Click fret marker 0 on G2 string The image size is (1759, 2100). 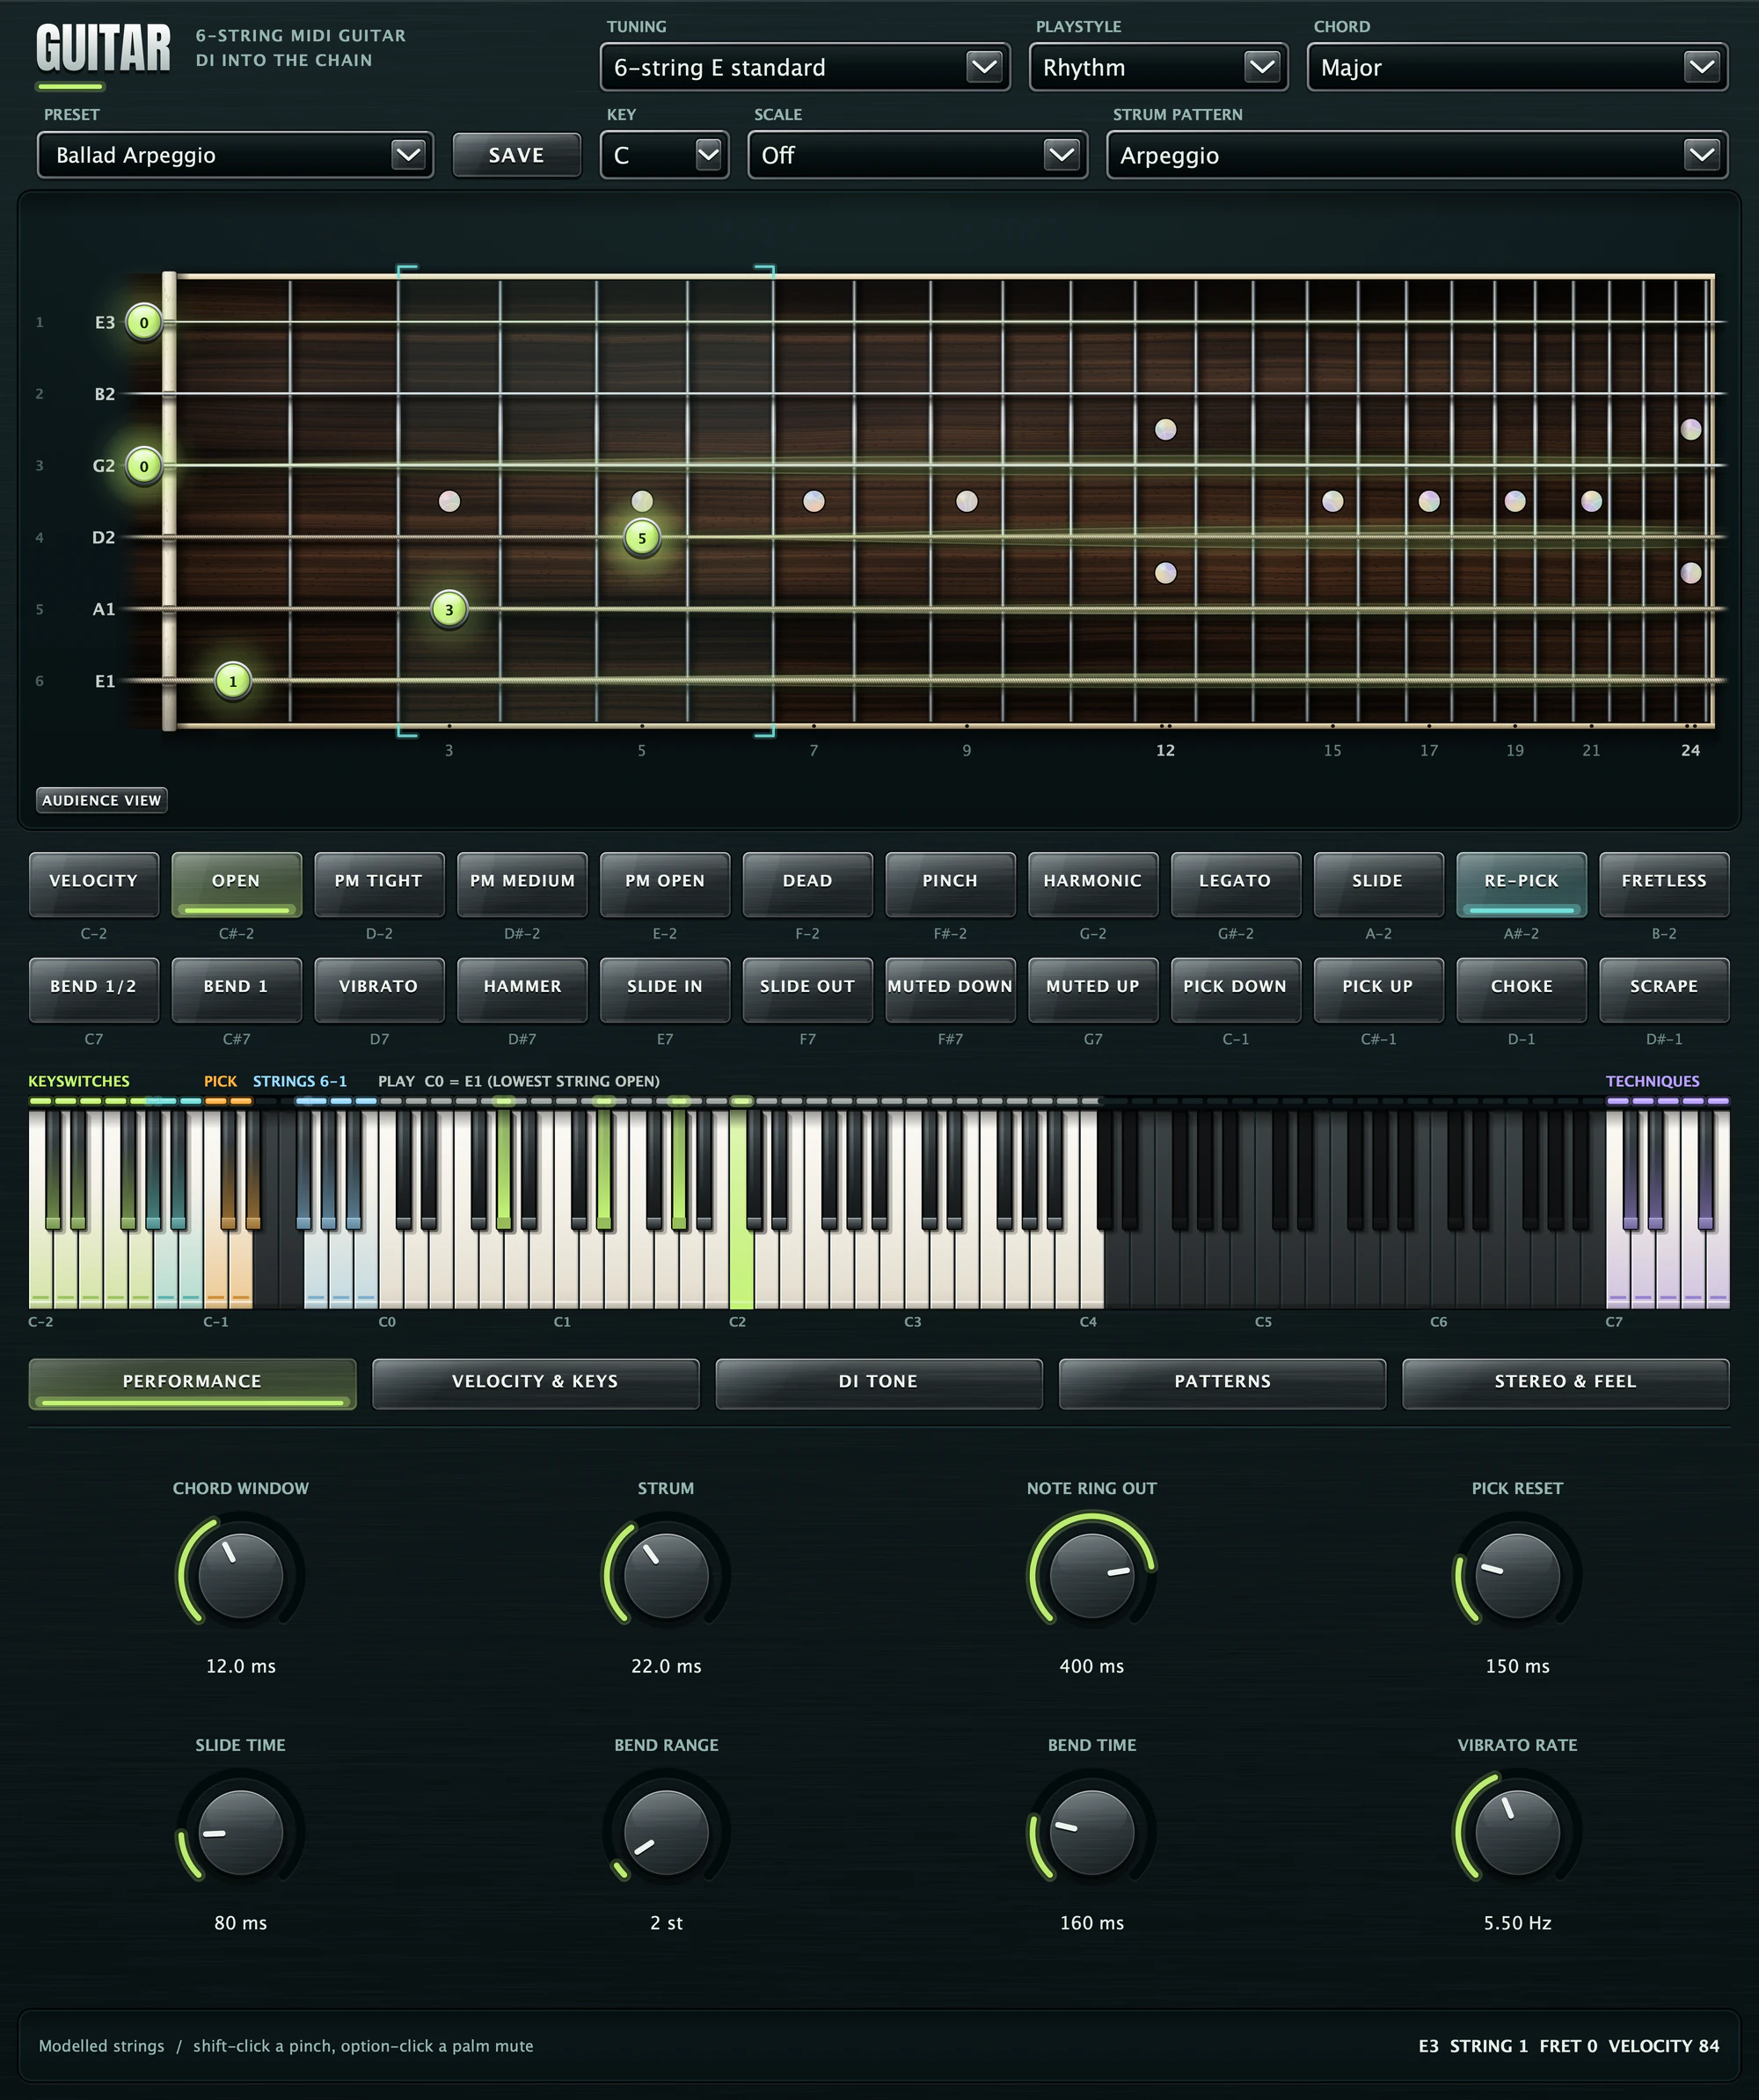point(144,466)
